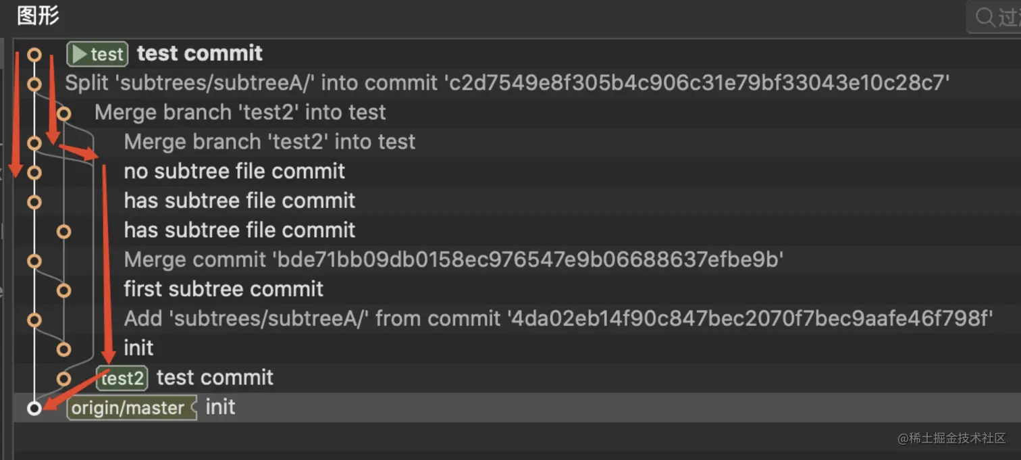
Task: Click the white commit node for origin/master
Action: [34, 408]
